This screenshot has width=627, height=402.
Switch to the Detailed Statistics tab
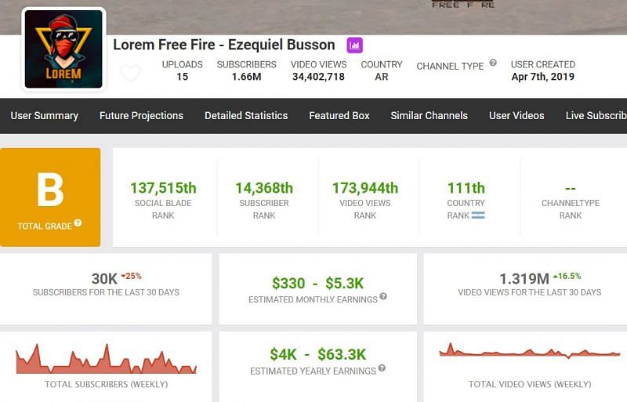point(246,115)
